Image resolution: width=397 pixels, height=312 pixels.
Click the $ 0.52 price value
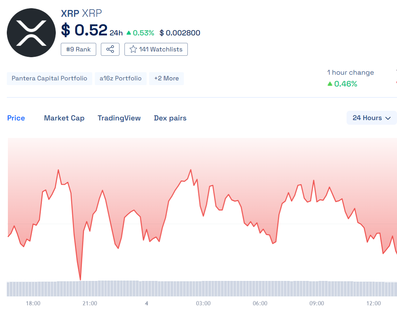pyautogui.click(x=84, y=30)
